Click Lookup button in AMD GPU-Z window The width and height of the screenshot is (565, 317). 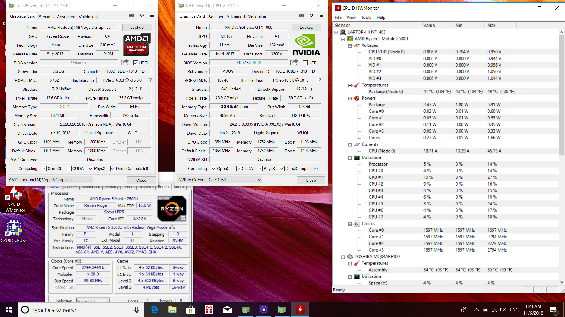tap(137, 27)
